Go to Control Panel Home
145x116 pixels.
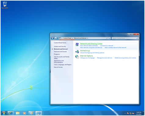coord(60,43)
